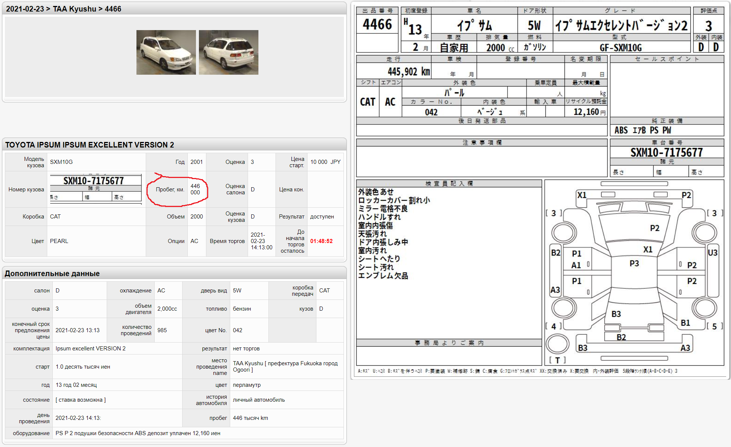
Task: Click lot number 4466 in the breadcrumb
Action: point(113,9)
